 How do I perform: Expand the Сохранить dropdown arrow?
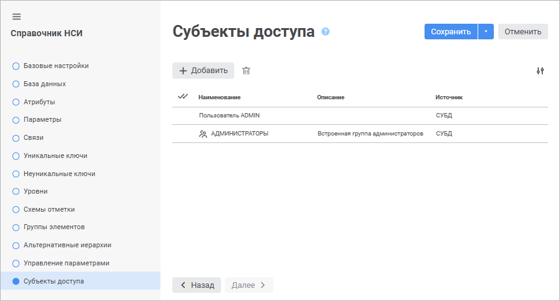(486, 32)
